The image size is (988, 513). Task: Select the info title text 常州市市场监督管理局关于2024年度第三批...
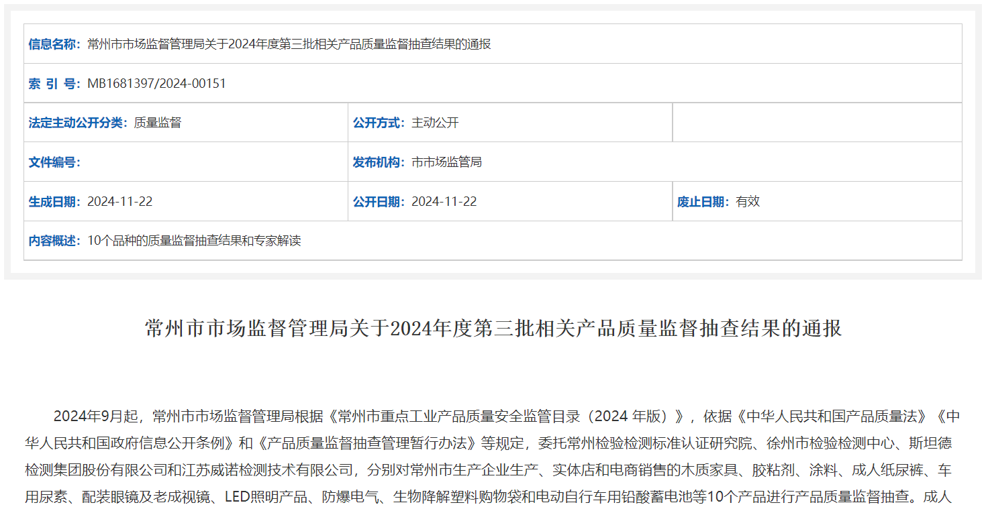point(289,44)
